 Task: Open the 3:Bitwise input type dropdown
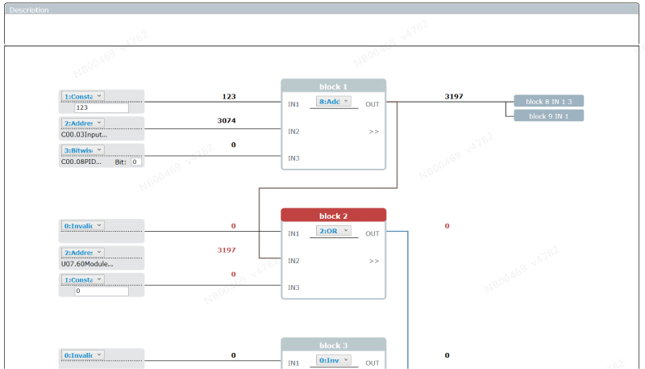[x=83, y=150]
